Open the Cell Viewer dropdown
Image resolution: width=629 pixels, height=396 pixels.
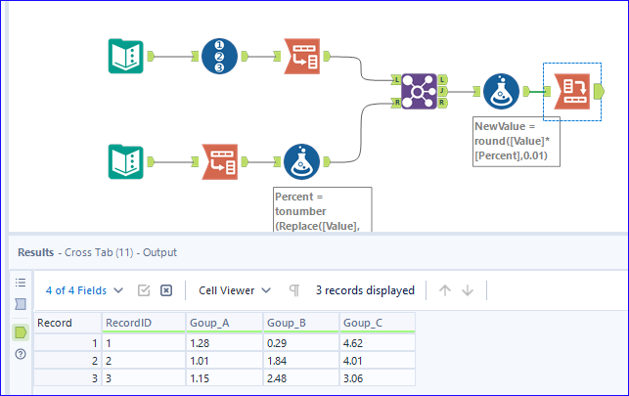tap(235, 290)
